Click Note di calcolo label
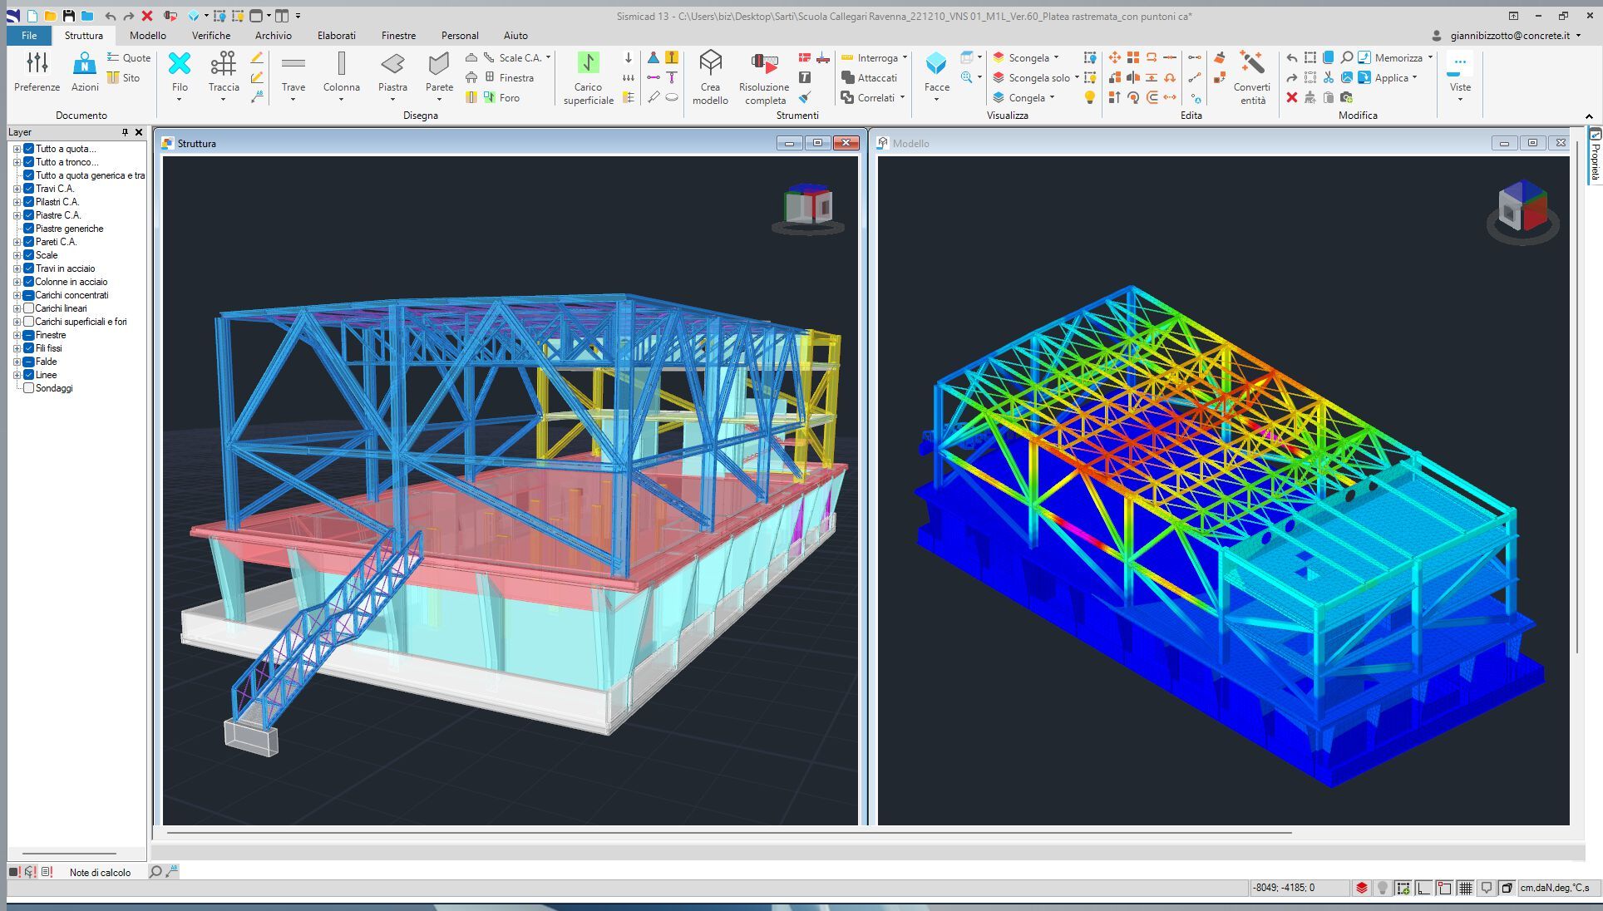This screenshot has height=911, width=1603. click(100, 872)
